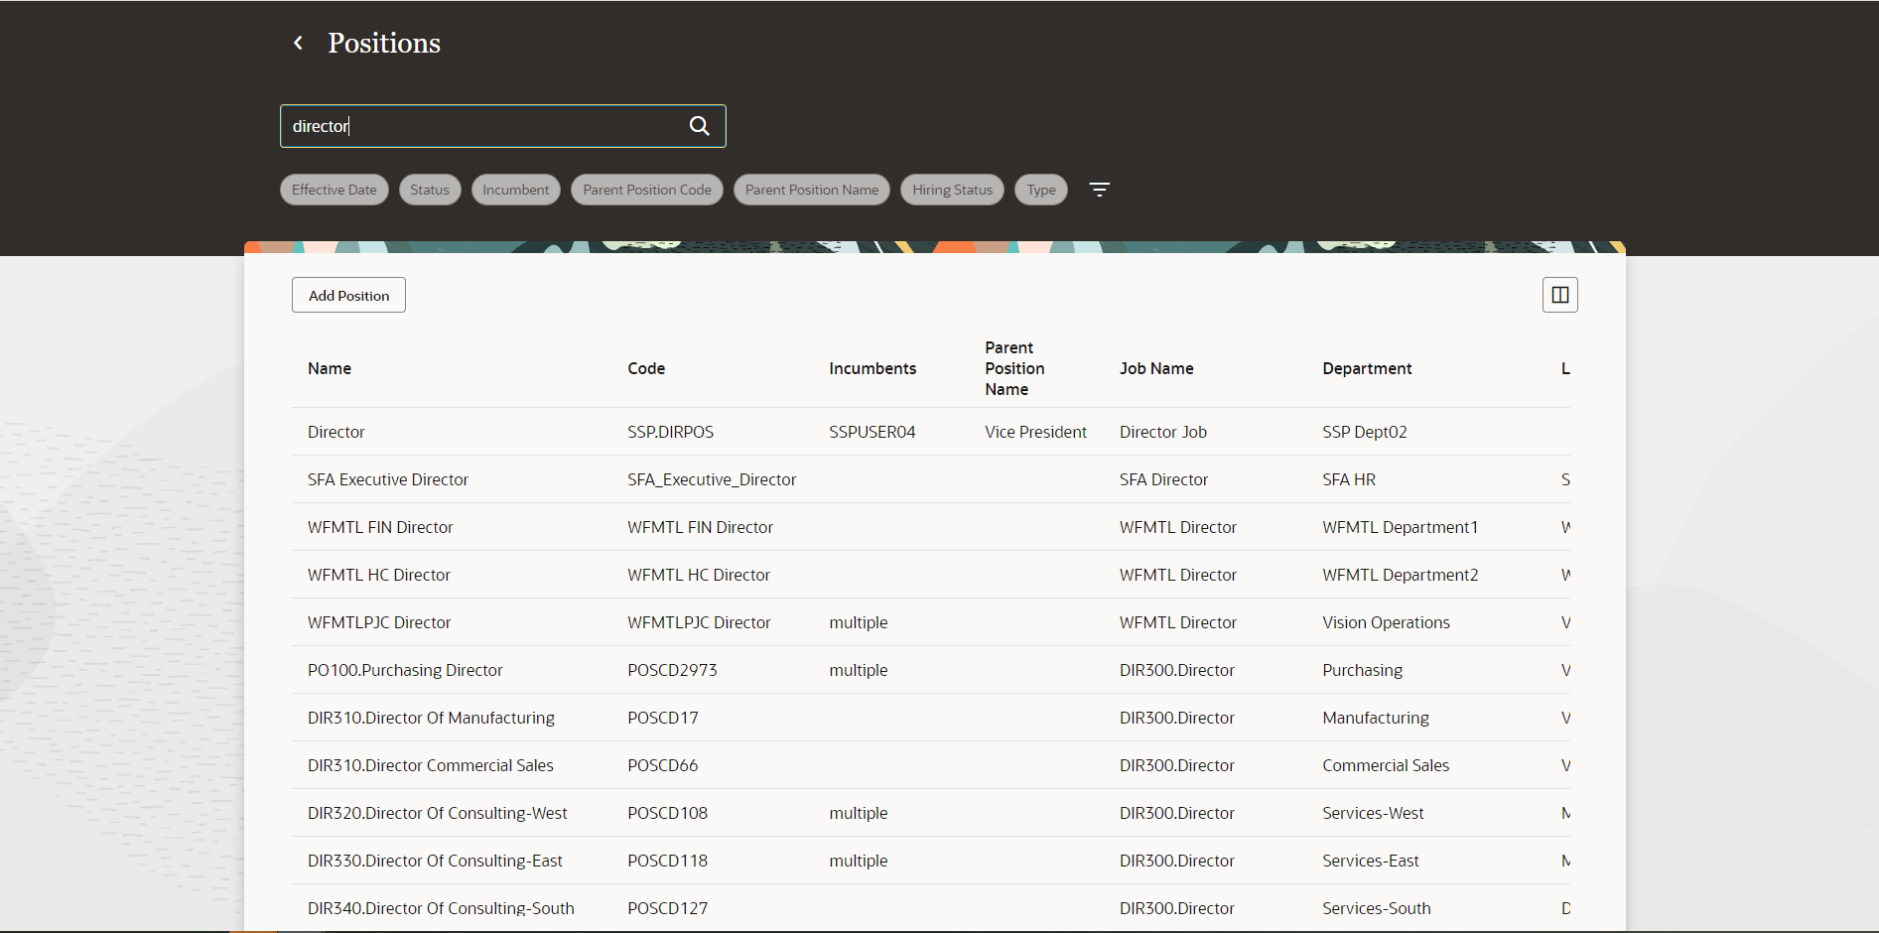
Task: Open the column layout icon
Action: tap(1559, 295)
